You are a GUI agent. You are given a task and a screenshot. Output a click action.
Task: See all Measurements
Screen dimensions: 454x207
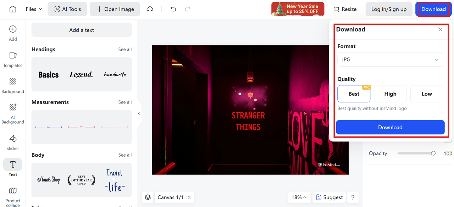(x=125, y=102)
